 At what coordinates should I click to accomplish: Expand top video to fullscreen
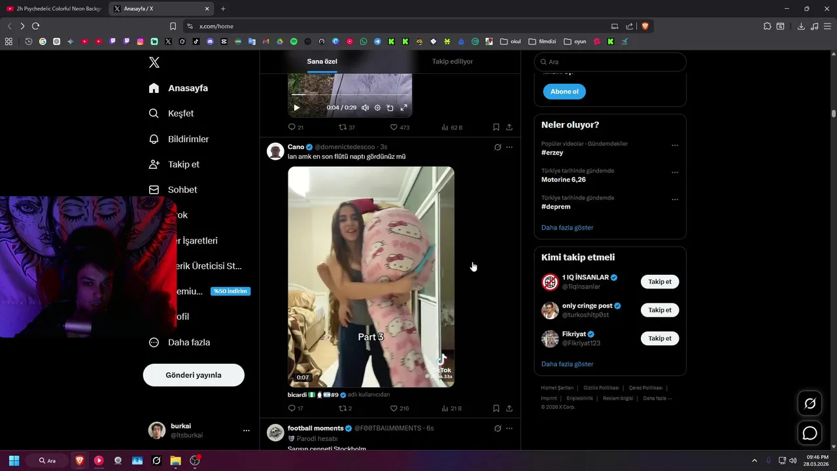(403, 108)
